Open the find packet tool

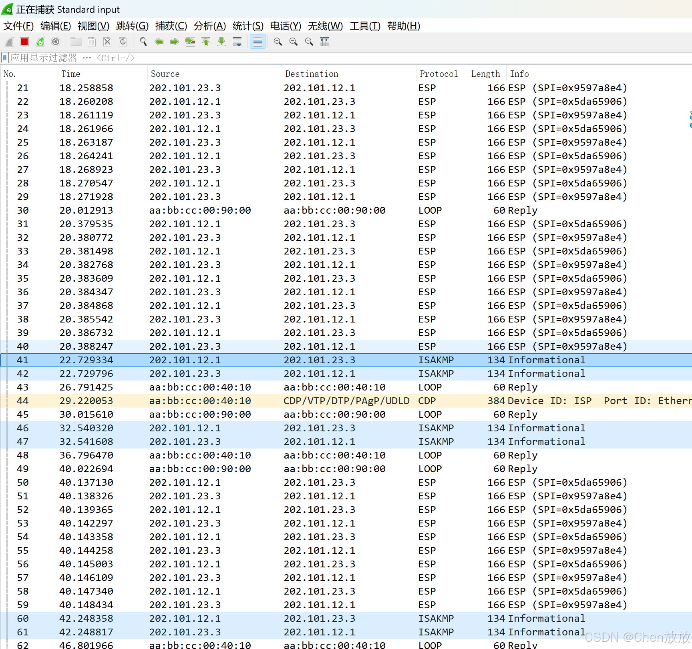pyautogui.click(x=143, y=42)
